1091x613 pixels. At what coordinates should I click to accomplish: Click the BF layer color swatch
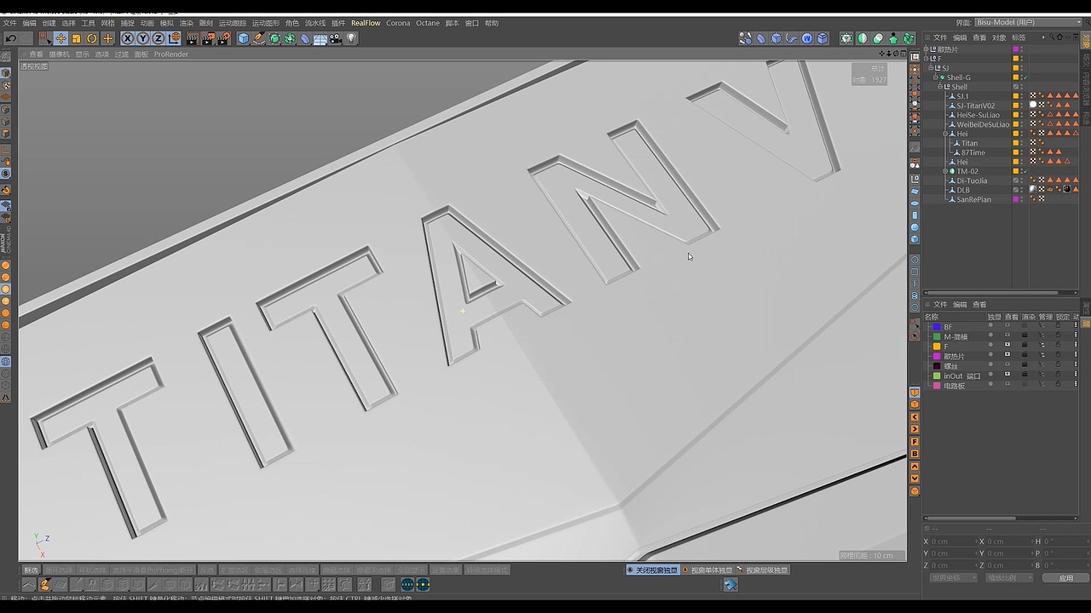[x=937, y=326]
